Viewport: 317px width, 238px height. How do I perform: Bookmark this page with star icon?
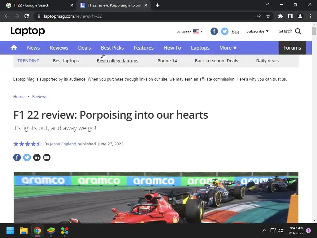coord(268,16)
